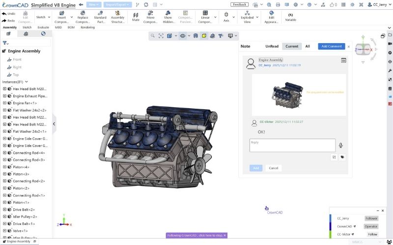Viewport: 393px width, 245px height.
Task: Switch to the BOM tab
Action: pyautogui.click(x=71, y=27)
